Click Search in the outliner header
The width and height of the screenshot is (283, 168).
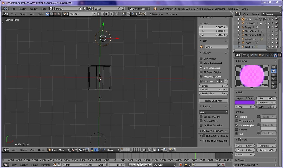pyautogui.click(x=255, y=14)
